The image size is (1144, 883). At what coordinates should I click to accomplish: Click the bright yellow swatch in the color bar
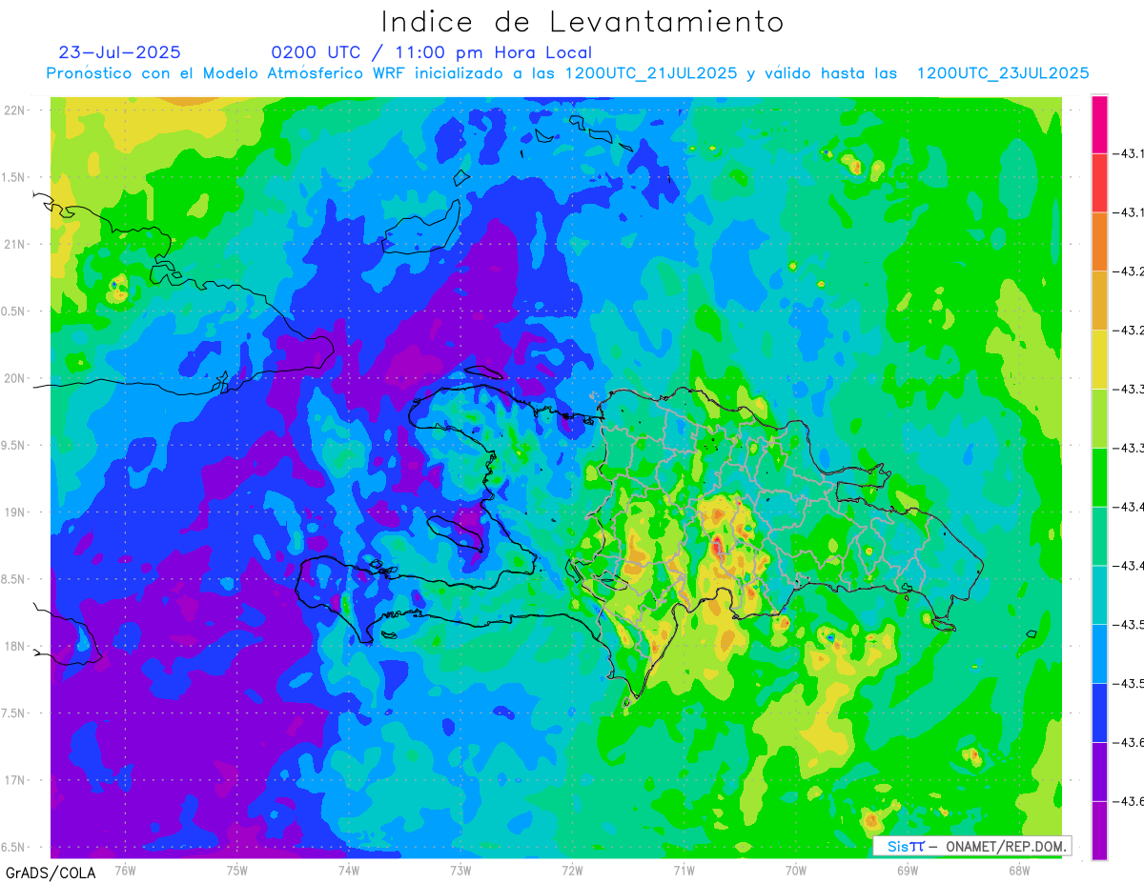pyautogui.click(x=1099, y=359)
